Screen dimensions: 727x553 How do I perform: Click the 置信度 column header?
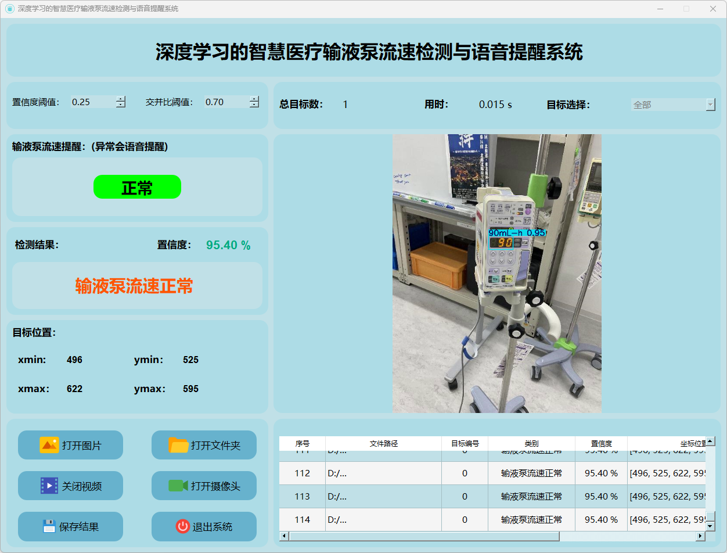coord(601,444)
